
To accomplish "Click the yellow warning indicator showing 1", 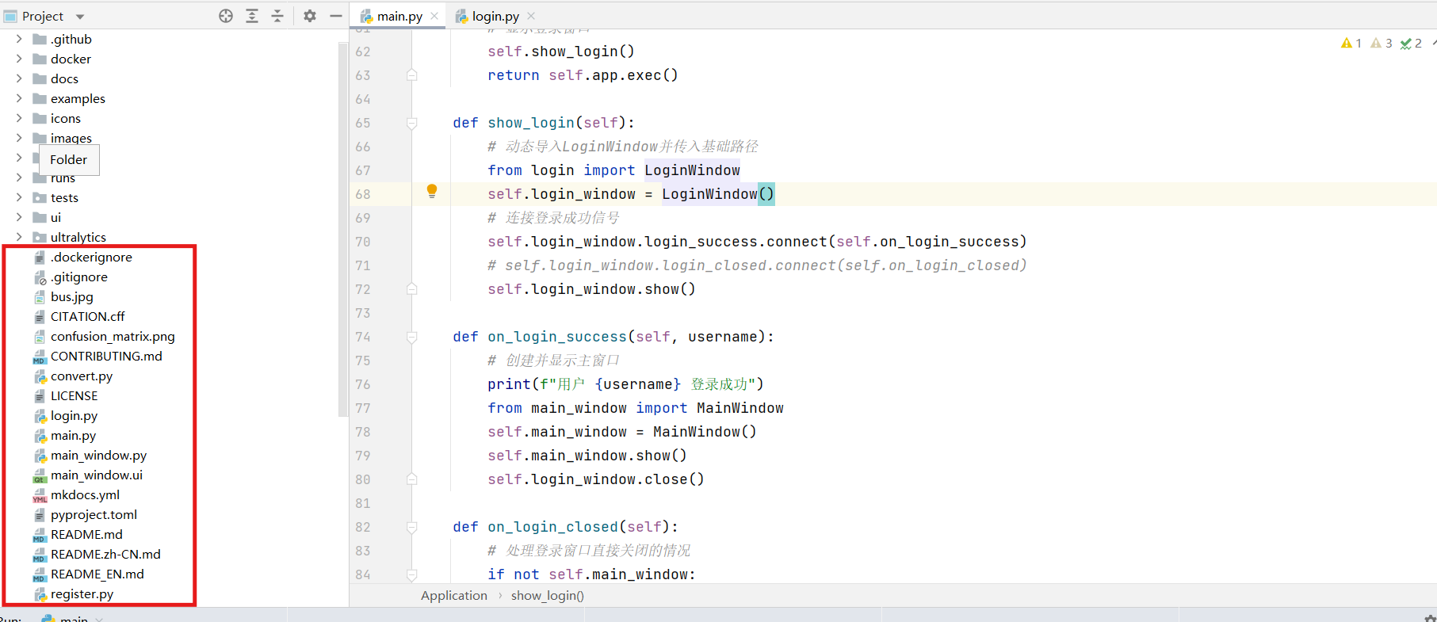I will tap(1351, 43).
